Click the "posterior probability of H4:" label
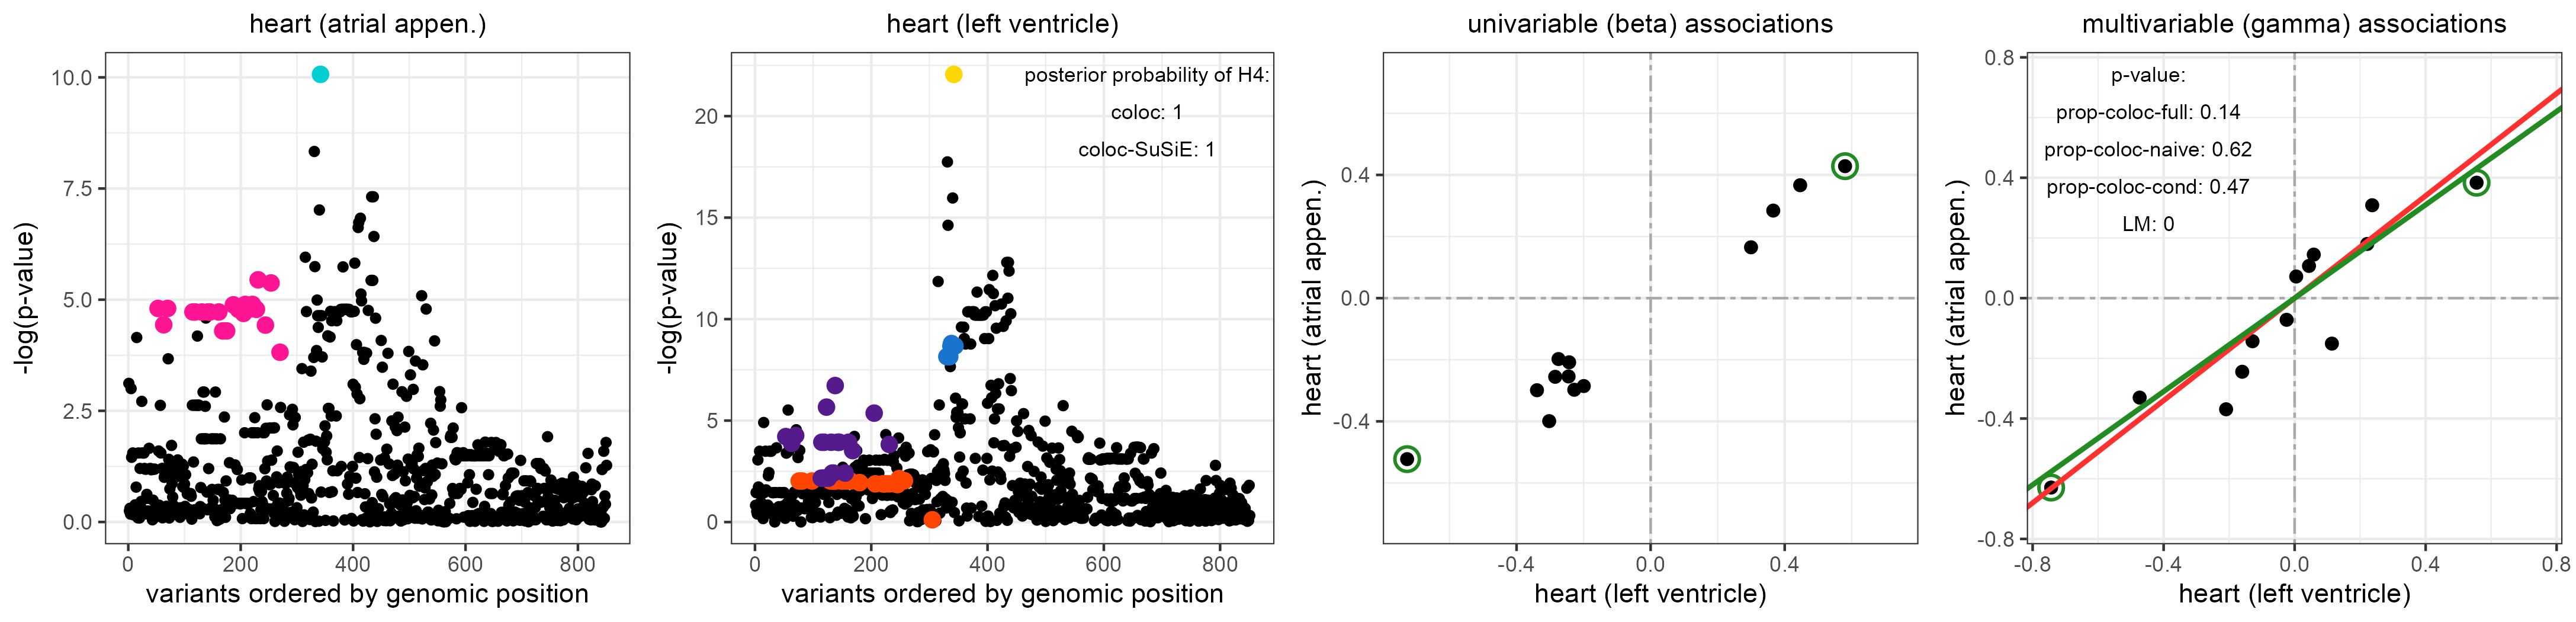Screen dimensions: 2576x622 point(1146,75)
